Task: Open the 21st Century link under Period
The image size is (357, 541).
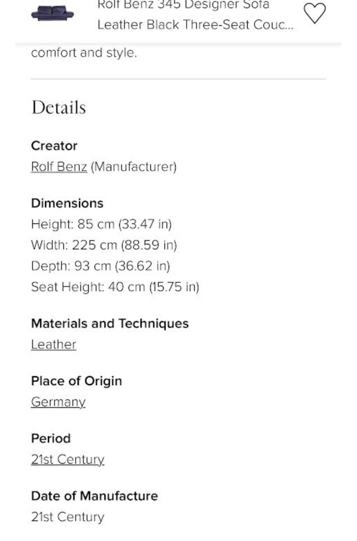Action: 68,459
